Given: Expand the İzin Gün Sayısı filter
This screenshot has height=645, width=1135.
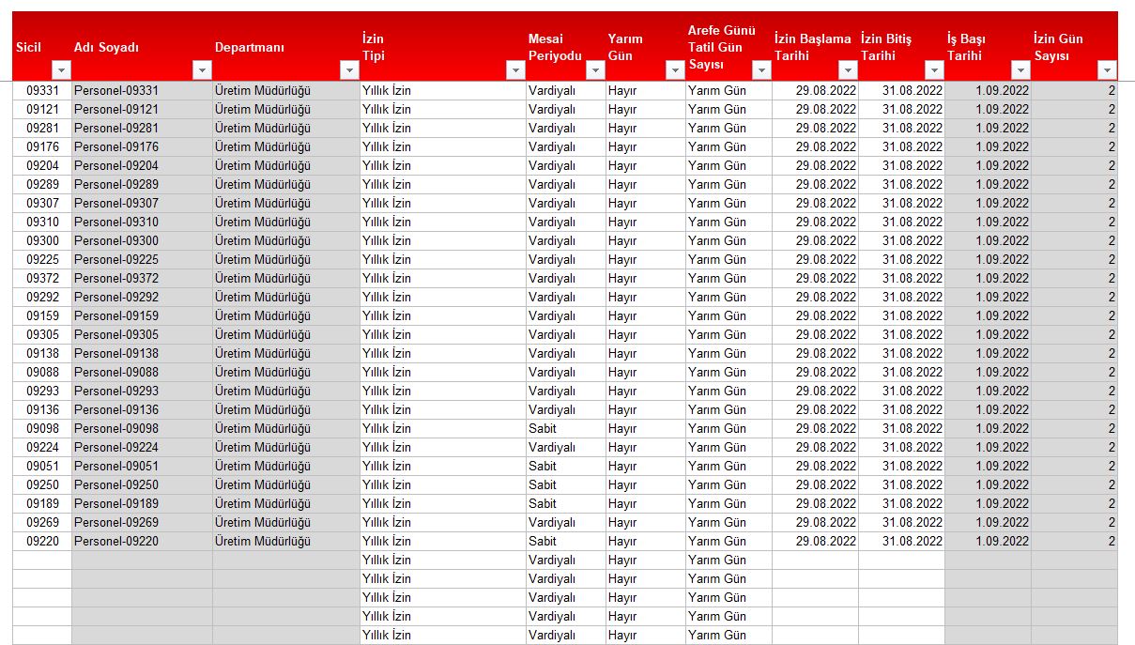Looking at the screenshot, I should [1107, 70].
